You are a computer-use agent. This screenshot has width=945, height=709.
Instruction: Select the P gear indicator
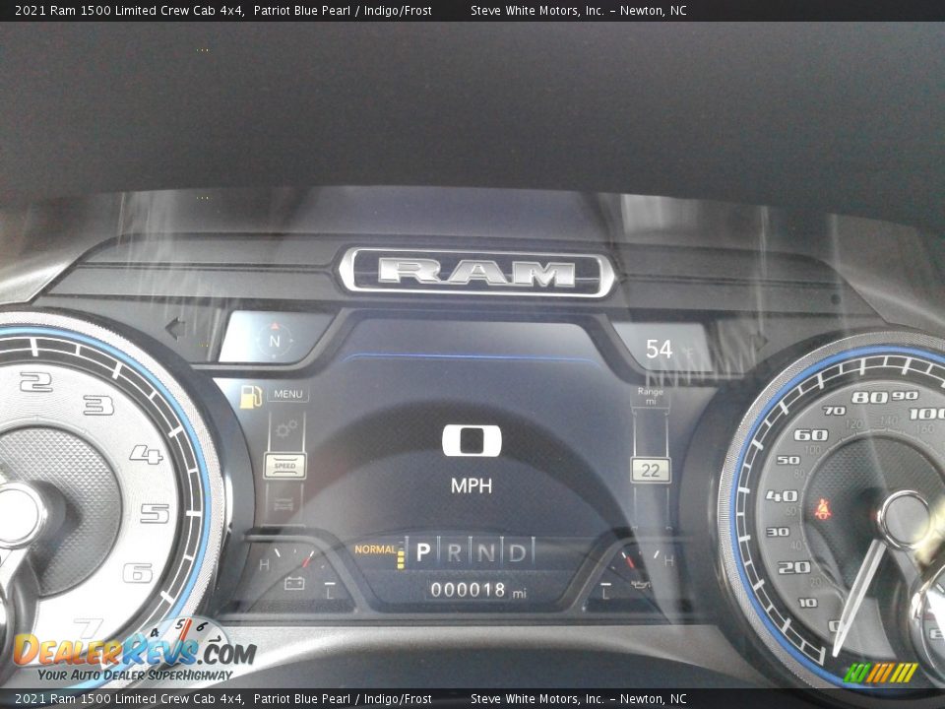[x=422, y=550]
